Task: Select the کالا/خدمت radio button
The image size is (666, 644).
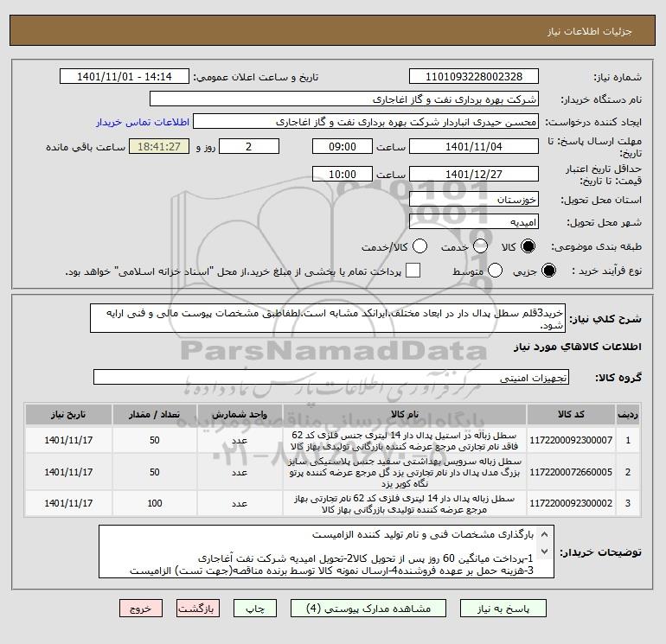Action: pos(419,246)
